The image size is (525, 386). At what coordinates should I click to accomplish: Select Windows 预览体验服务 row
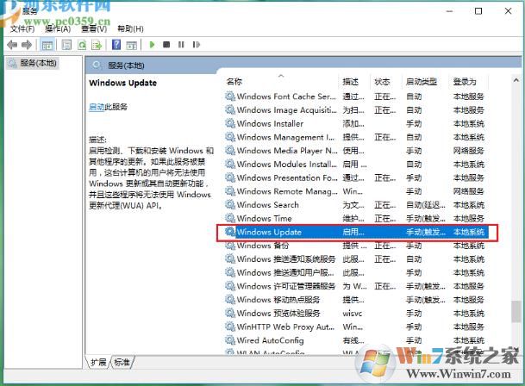(x=355, y=314)
